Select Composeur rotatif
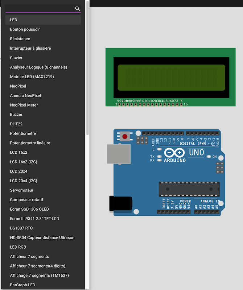243x290 pixels. pos(43,200)
